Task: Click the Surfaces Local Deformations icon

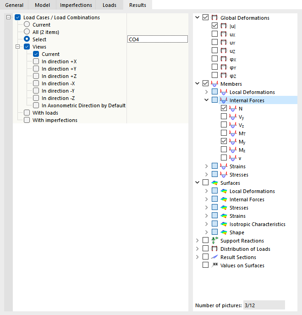Action: 224,191
